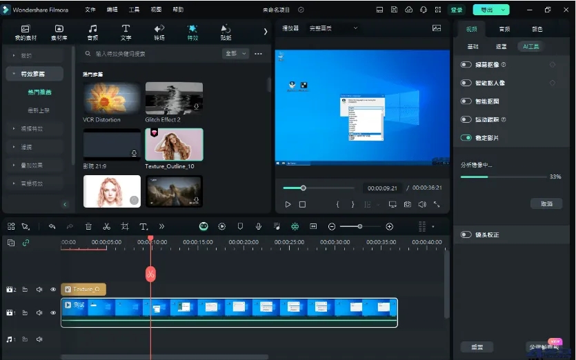Screen dimensions: 576x360
Task: Expand more timeline tools double chevron
Action: click(x=161, y=227)
